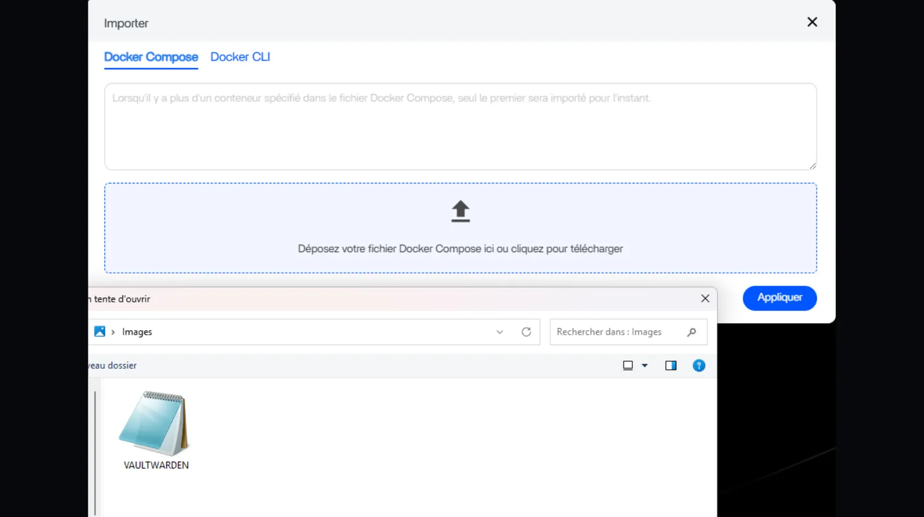Toggle the preview pane icon
Image resolution: width=924 pixels, height=517 pixels.
(x=670, y=365)
